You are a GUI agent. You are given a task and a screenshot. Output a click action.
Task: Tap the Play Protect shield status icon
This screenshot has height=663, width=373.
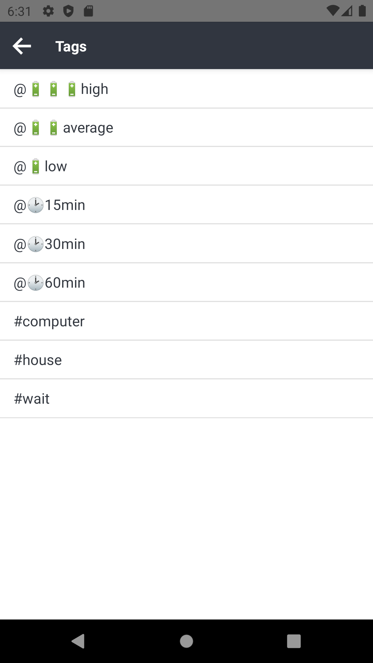tap(69, 11)
